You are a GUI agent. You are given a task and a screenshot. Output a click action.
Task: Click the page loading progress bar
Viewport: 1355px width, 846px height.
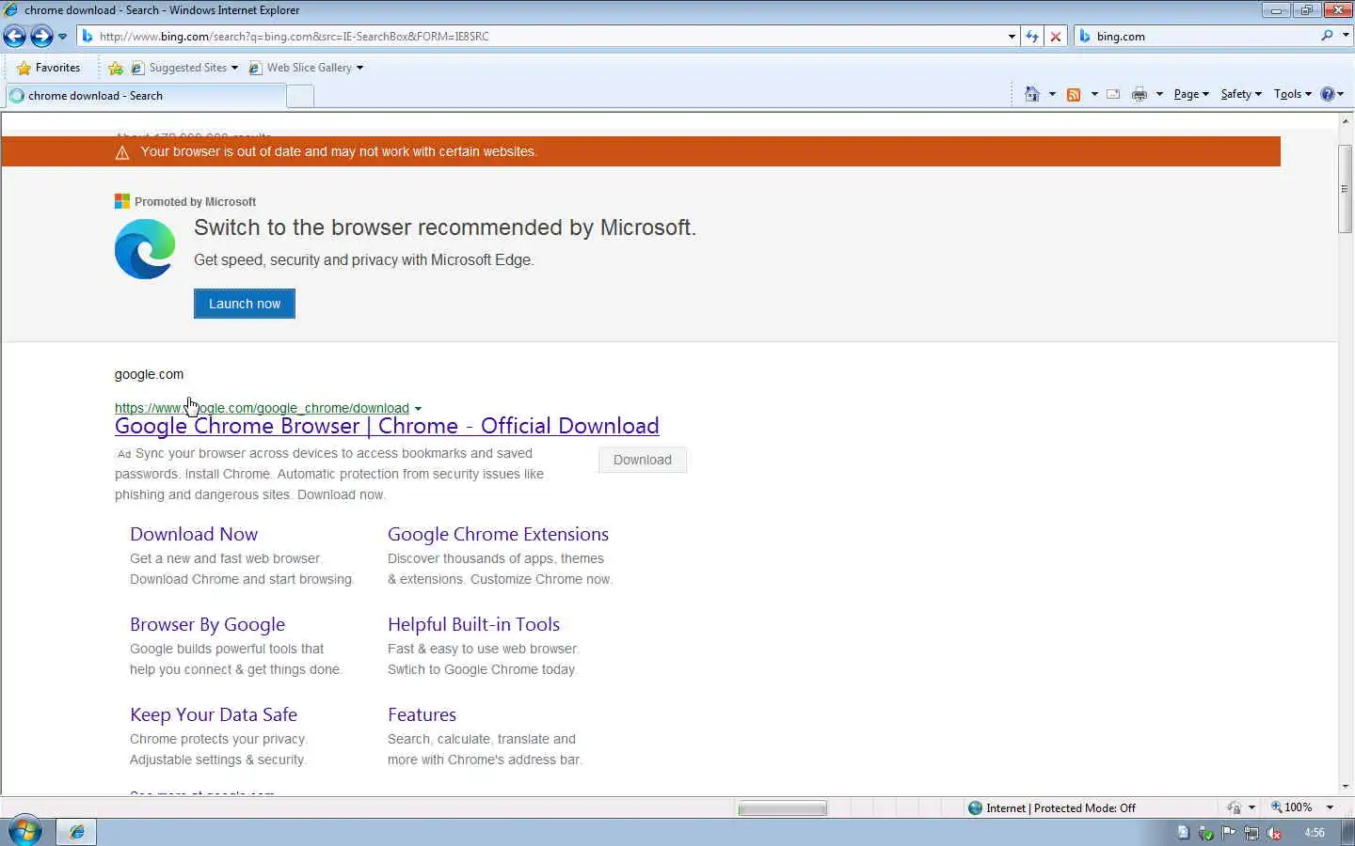pos(783,808)
